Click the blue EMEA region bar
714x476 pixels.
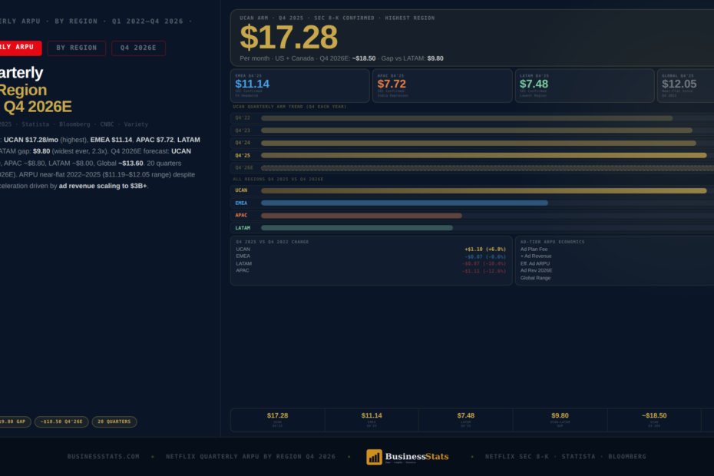pos(405,203)
